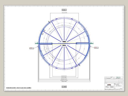Click the lowest dimension label beneath the drawing
This screenshot has height=96, width=128.
(64, 82)
